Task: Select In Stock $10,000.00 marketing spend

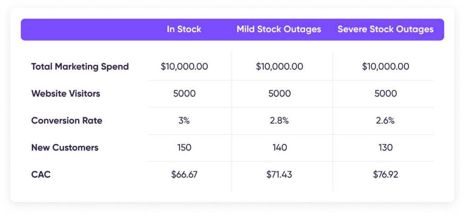Action: (x=184, y=67)
